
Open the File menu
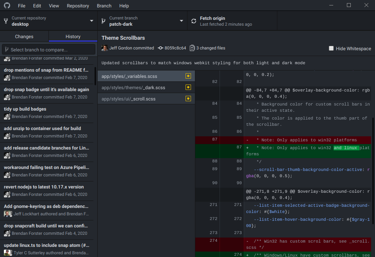pyautogui.click(x=21, y=6)
